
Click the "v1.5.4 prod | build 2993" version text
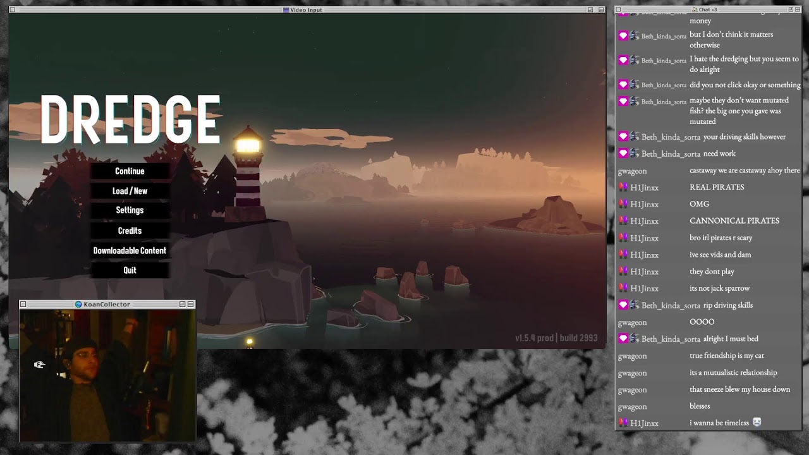pyautogui.click(x=556, y=338)
